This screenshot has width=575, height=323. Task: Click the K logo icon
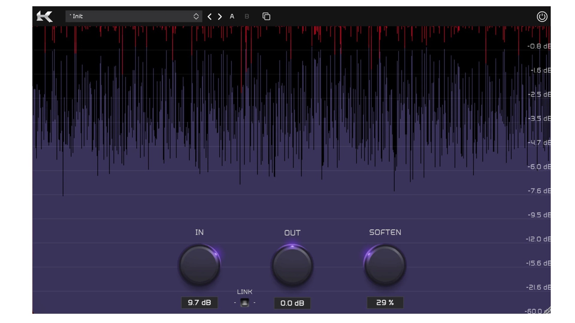pyautogui.click(x=45, y=16)
